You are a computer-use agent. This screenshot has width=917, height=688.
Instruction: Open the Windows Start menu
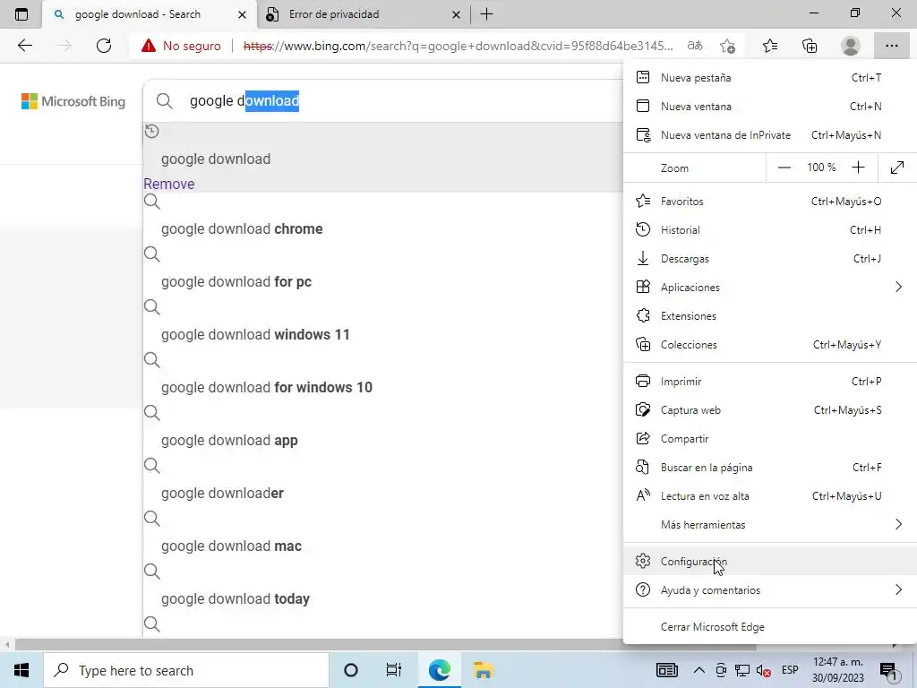pyautogui.click(x=21, y=670)
